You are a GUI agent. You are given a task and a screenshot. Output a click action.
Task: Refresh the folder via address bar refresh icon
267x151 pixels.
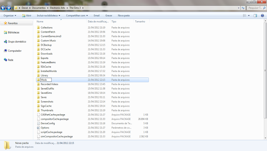click(x=243, y=8)
